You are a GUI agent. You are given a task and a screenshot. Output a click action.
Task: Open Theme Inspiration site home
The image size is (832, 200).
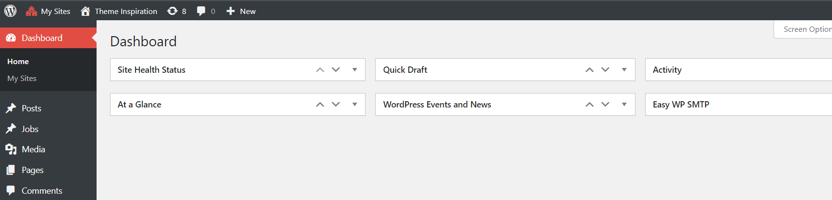[119, 11]
